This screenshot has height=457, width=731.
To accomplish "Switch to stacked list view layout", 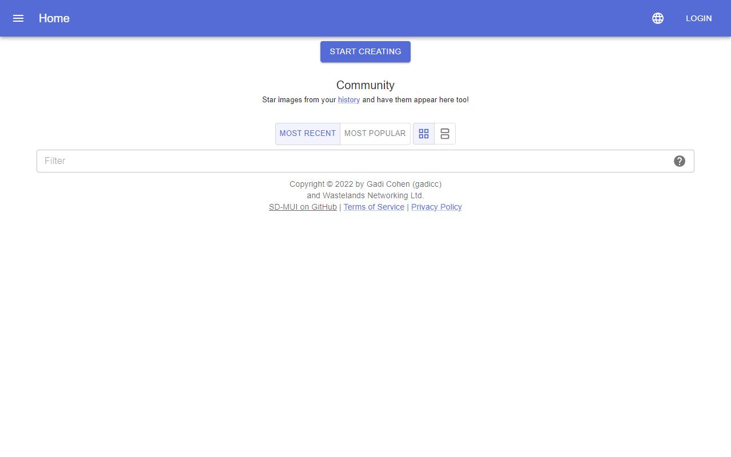I will 445,134.
